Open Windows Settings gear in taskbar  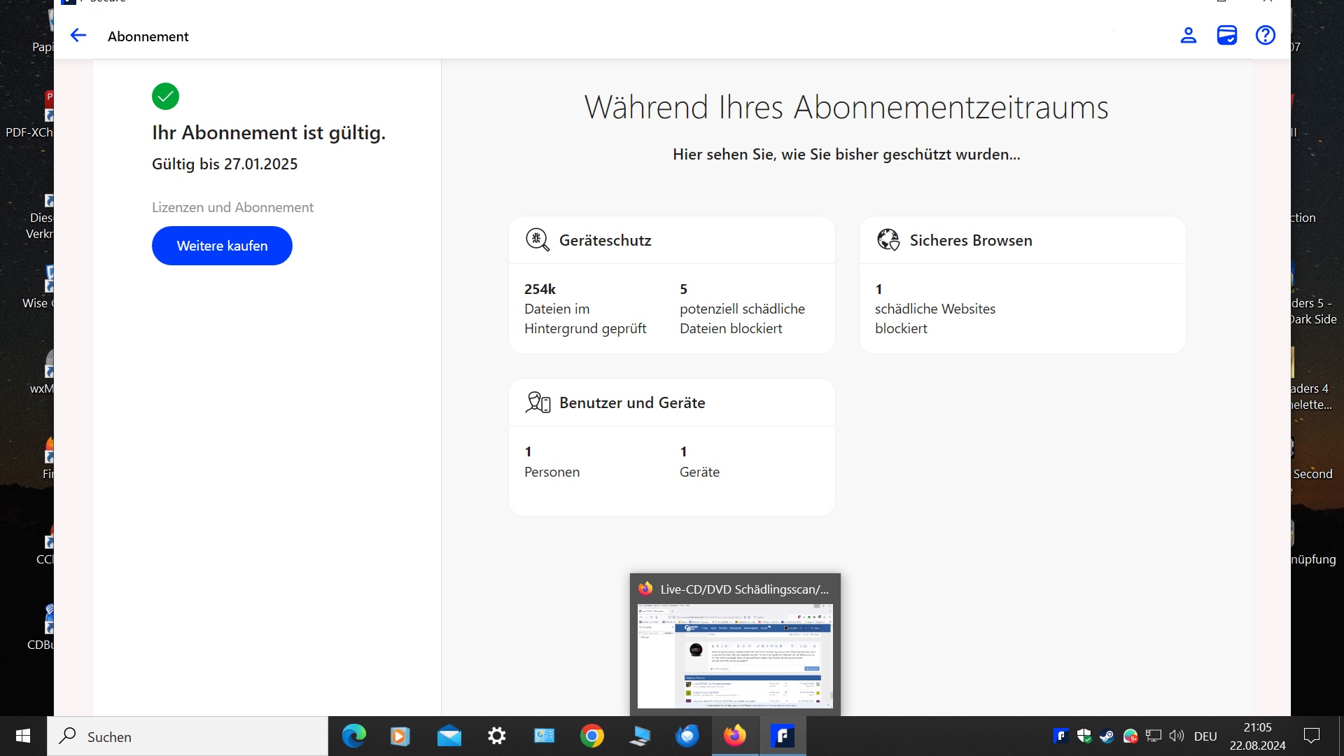coord(496,736)
